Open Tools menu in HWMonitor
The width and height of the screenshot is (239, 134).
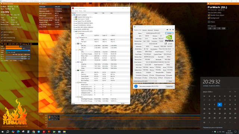coord(81,11)
